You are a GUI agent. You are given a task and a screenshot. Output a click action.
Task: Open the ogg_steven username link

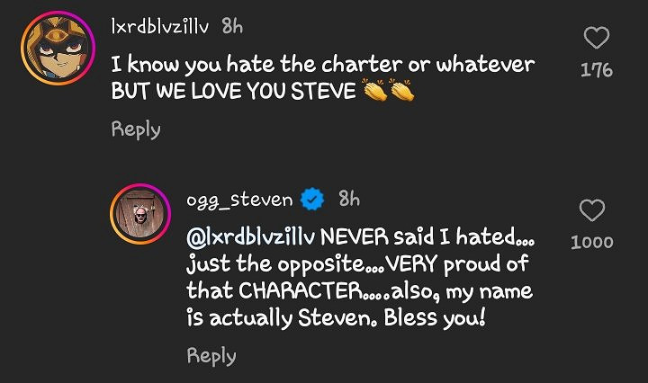click(x=240, y=200)
